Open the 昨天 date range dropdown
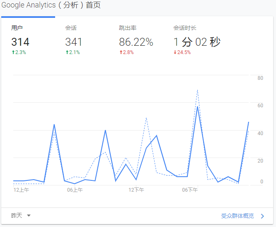 [x=21, y=215]
